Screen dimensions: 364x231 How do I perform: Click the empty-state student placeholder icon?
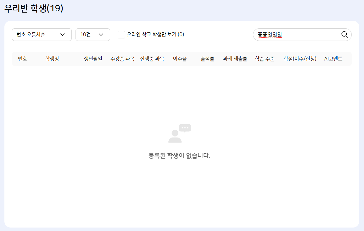tap(179, 134)
